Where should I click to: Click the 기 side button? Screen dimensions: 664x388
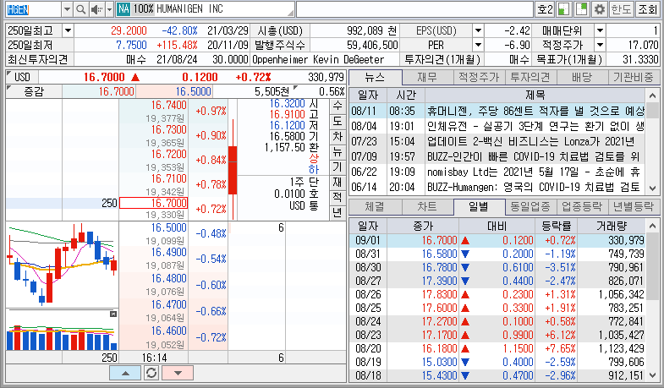pyautogui.click(x=337, y=167)
